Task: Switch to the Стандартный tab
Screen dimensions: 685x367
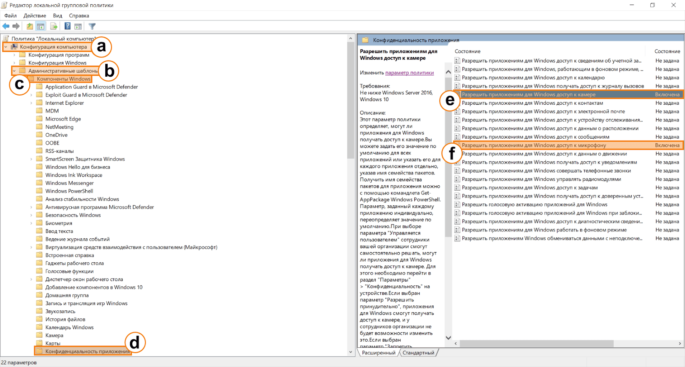Action: pos(418,353)
